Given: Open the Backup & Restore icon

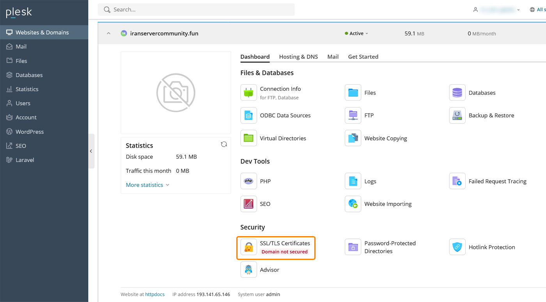Looking at the screenshot, I should 457,115.
